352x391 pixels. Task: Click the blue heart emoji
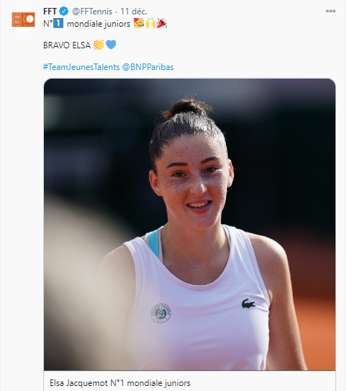(x=111, y=45)
